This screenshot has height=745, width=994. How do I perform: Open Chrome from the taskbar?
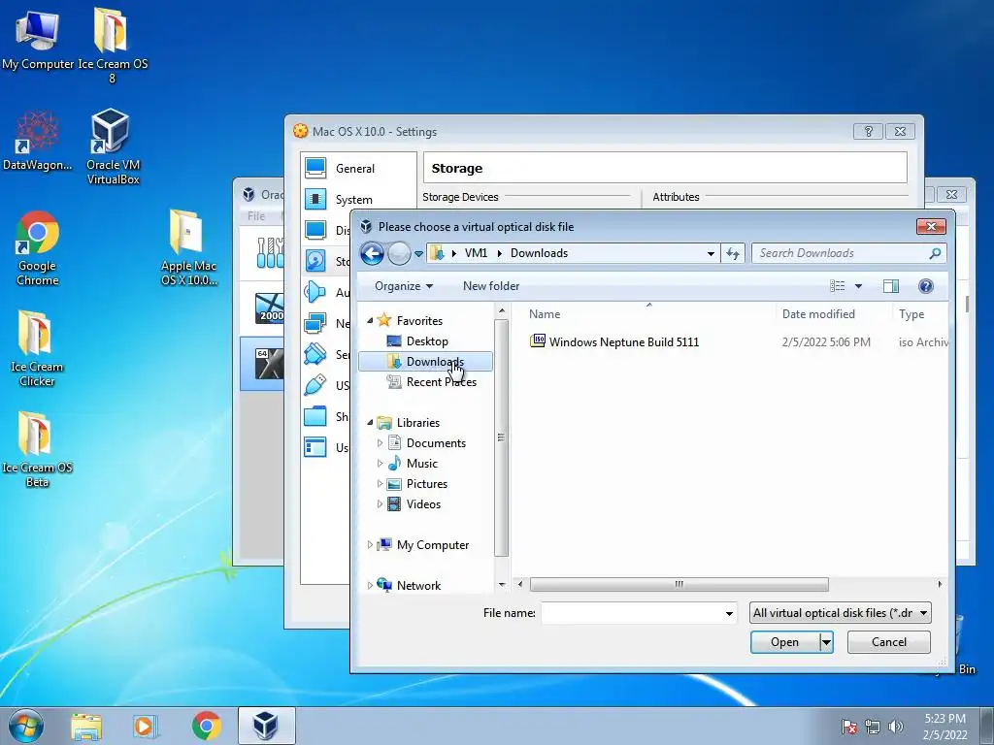click(206, 726)
